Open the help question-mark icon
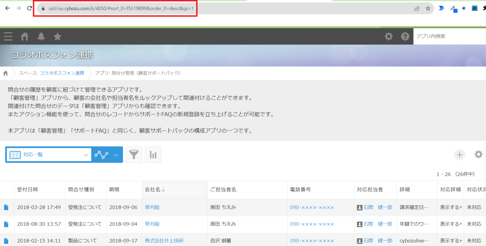486x246 pixels. [405, 36]
